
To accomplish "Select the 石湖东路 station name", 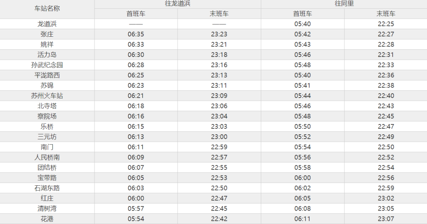I will point(47,188).
